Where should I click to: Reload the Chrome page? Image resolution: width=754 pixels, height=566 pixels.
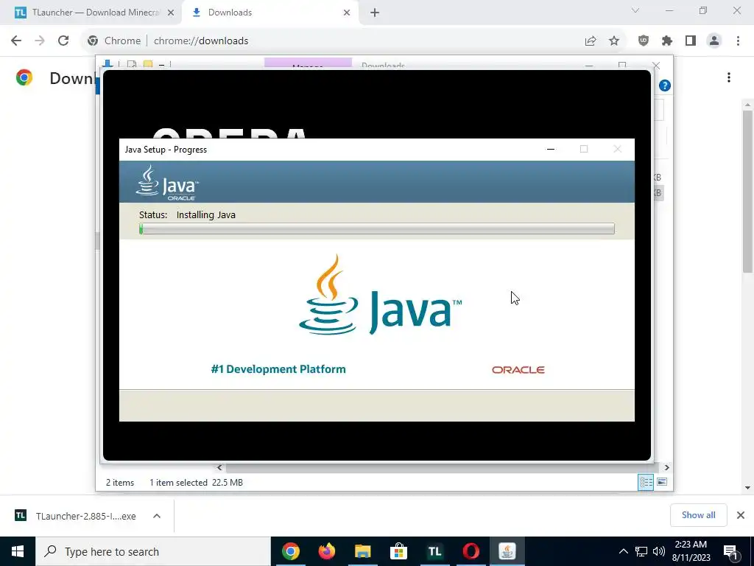[63, 41]
